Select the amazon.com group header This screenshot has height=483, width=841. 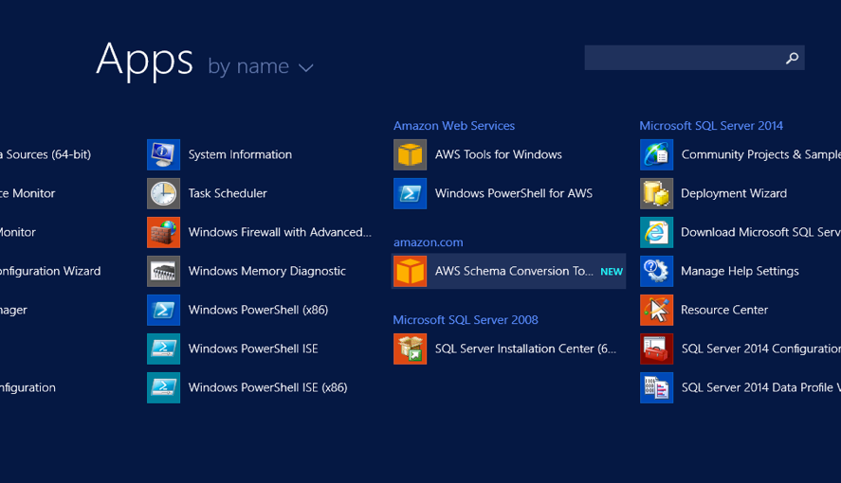pos(428,242)
